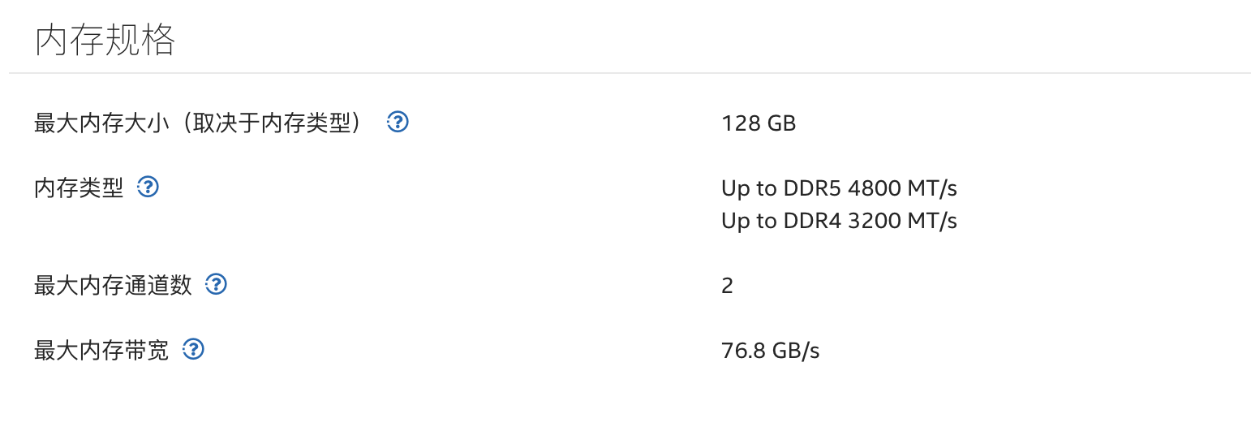Viewport: 1251px width, 427px height.
Task: Click the number 128 in memory size
Action: point(739,123)
